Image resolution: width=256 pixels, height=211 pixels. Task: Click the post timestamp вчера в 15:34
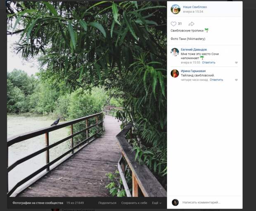tap(193, 12)
